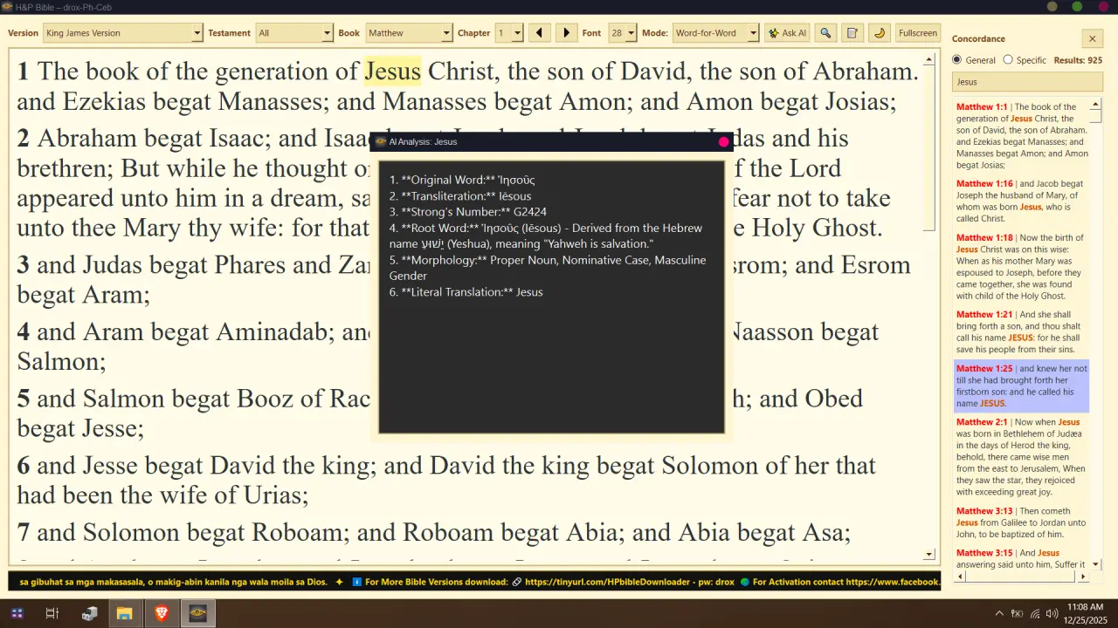The width and height of the screenshot is (1118, 628).
Task: Go to previous chapter arrow
Action: click(539, 33)
